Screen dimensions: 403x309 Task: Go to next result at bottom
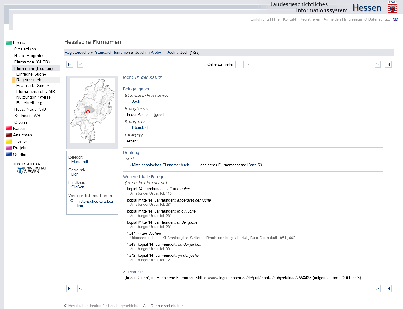(377, 289)
